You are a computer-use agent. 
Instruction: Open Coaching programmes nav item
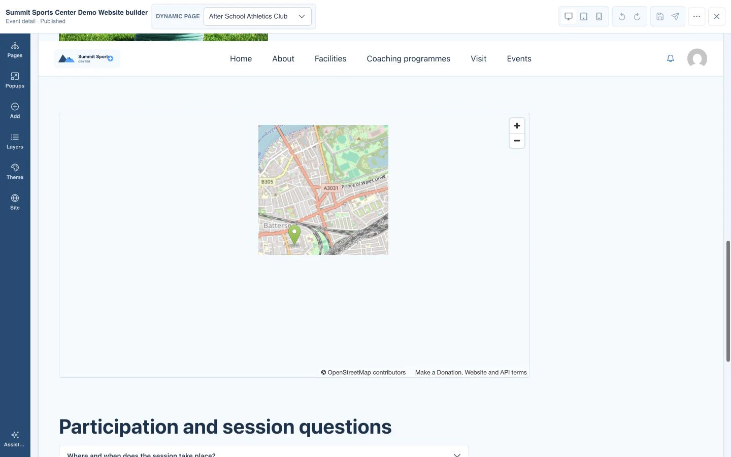click(409, 58)
